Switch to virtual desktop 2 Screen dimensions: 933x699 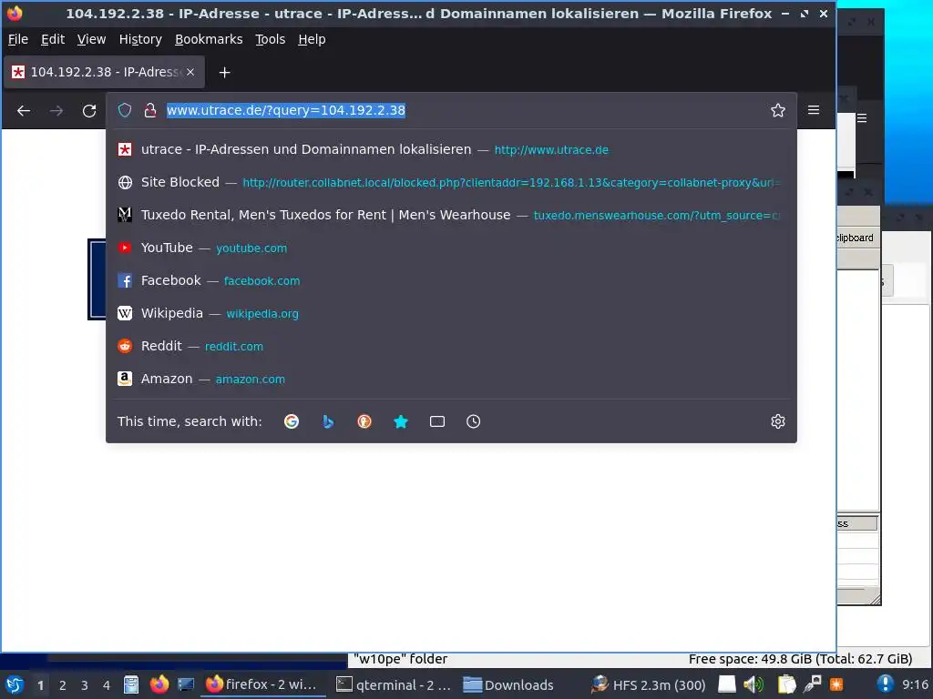click(63, 684)
